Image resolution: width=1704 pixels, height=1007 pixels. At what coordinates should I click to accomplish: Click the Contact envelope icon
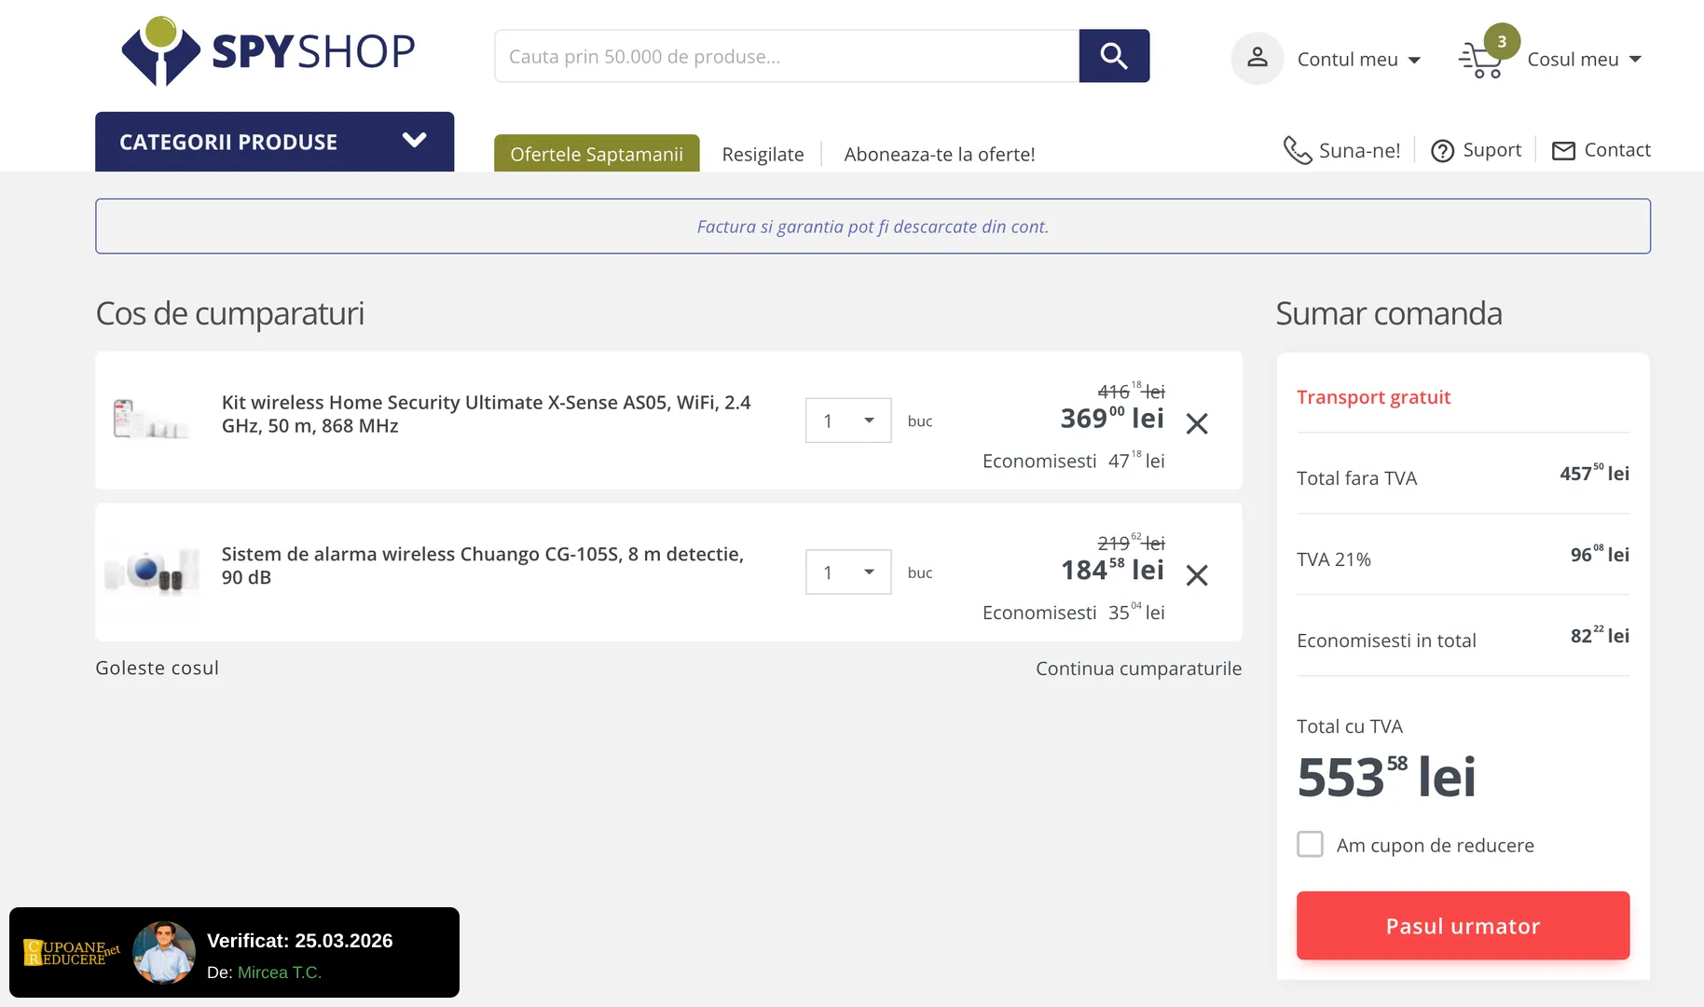(1563, 151)
